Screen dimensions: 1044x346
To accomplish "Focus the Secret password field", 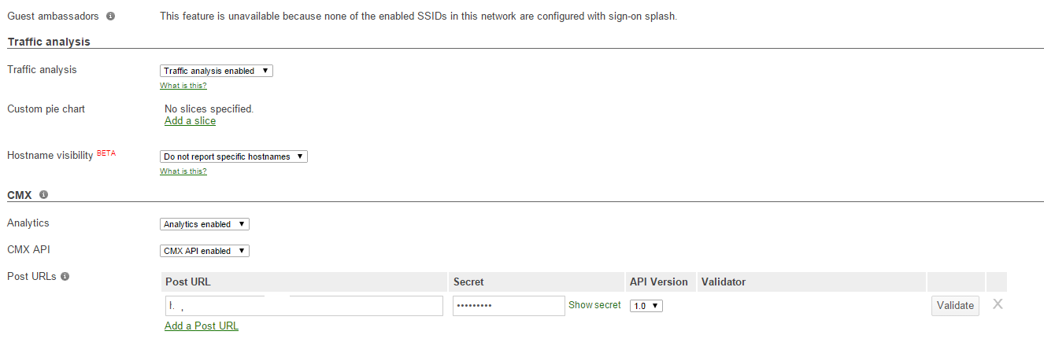I will coord(509,306).
